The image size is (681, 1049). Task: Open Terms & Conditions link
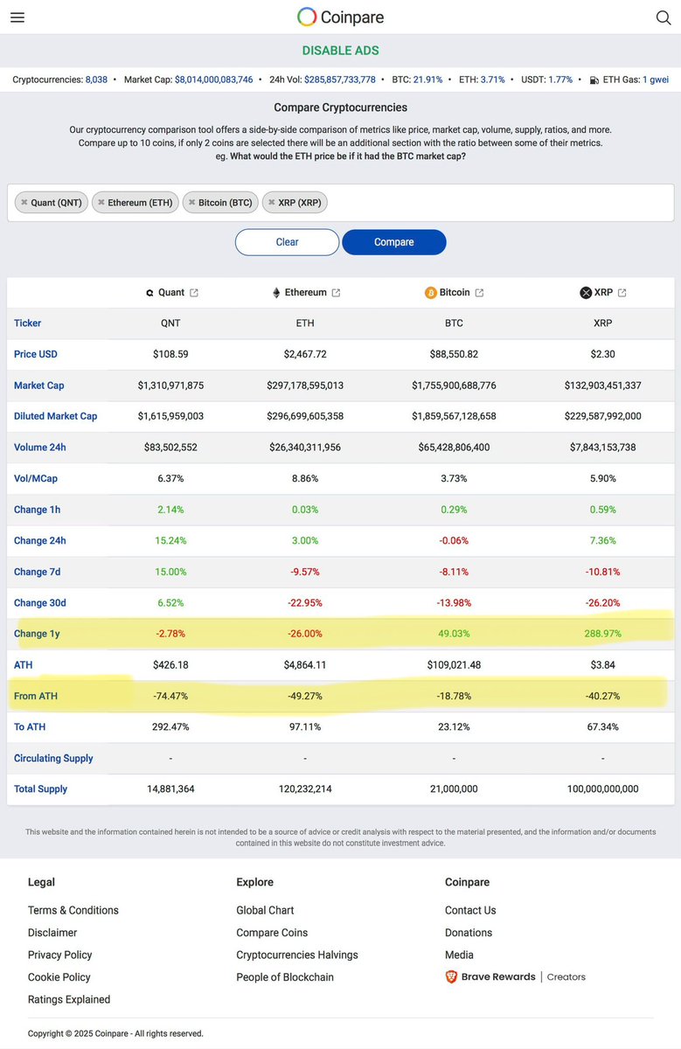point(73,910)
